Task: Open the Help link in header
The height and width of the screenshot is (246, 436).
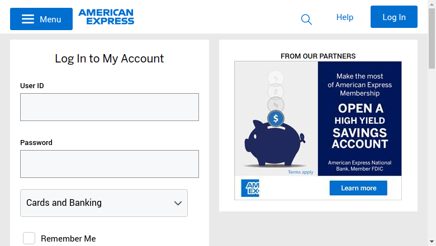Action: (345, 17)
